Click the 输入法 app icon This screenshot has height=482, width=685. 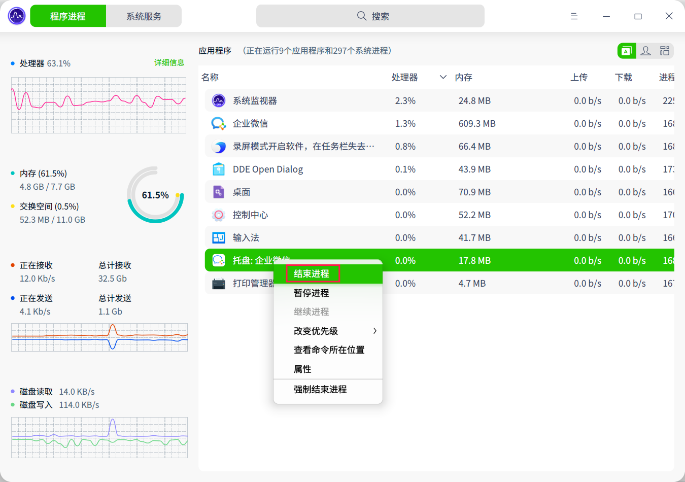pos(218,238)
